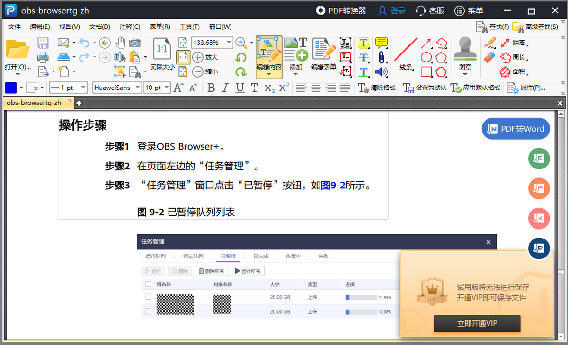
Task: Select the text selection cursor tool
Action: point(120,57)
